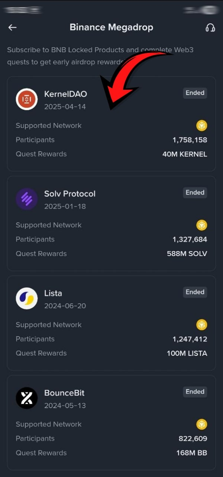Tap BNB network icon in BounceBit card

coord(202,424)
